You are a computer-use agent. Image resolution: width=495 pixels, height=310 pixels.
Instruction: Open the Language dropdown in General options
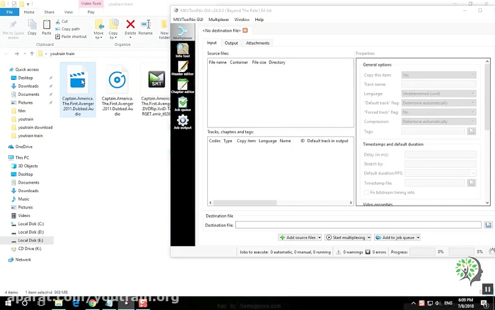point(438,94)
